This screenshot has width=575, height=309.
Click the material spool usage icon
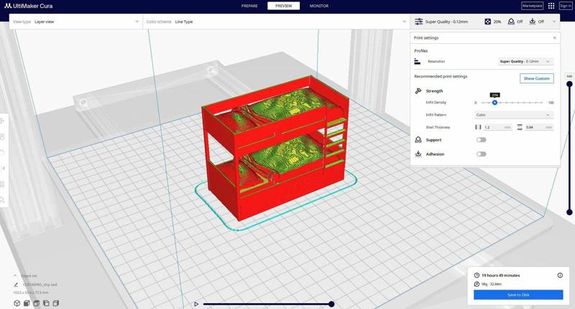point(477,284)
